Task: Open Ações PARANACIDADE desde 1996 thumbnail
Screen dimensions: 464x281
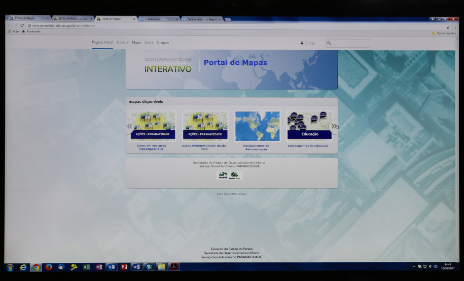Action: [205, 126]
